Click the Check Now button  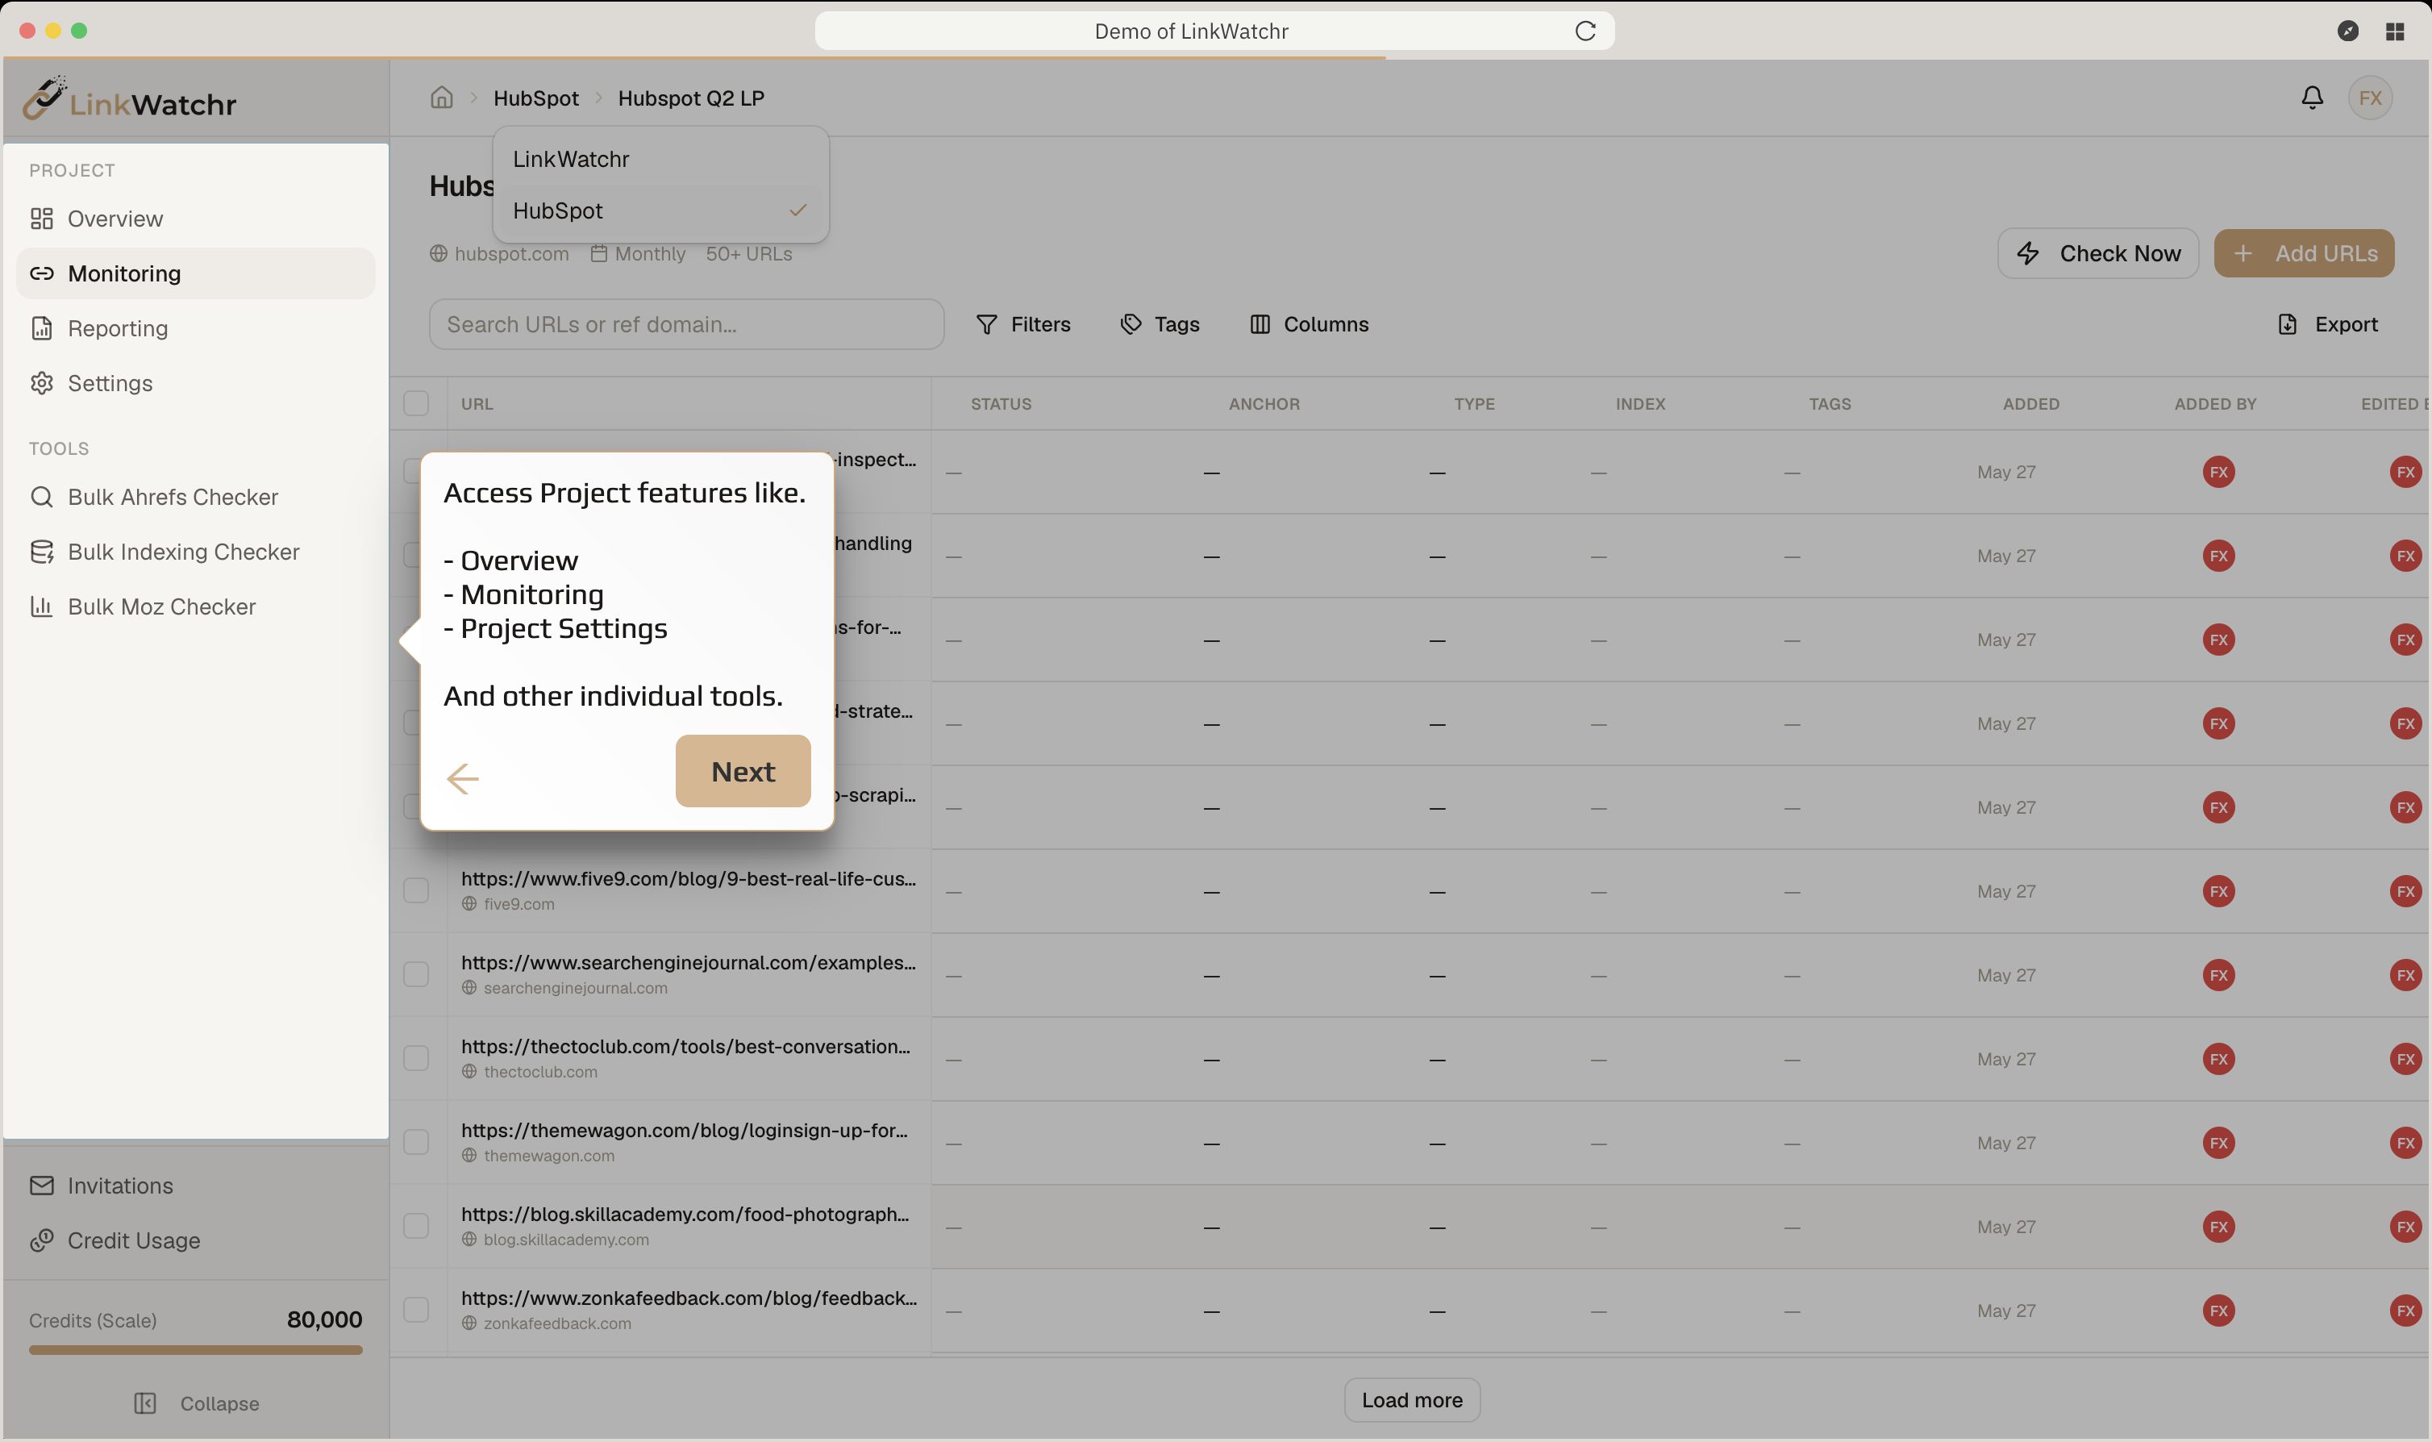2098,253
